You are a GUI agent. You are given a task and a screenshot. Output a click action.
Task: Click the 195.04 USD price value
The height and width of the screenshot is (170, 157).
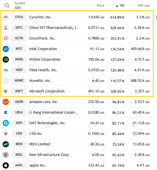(96, 60)
